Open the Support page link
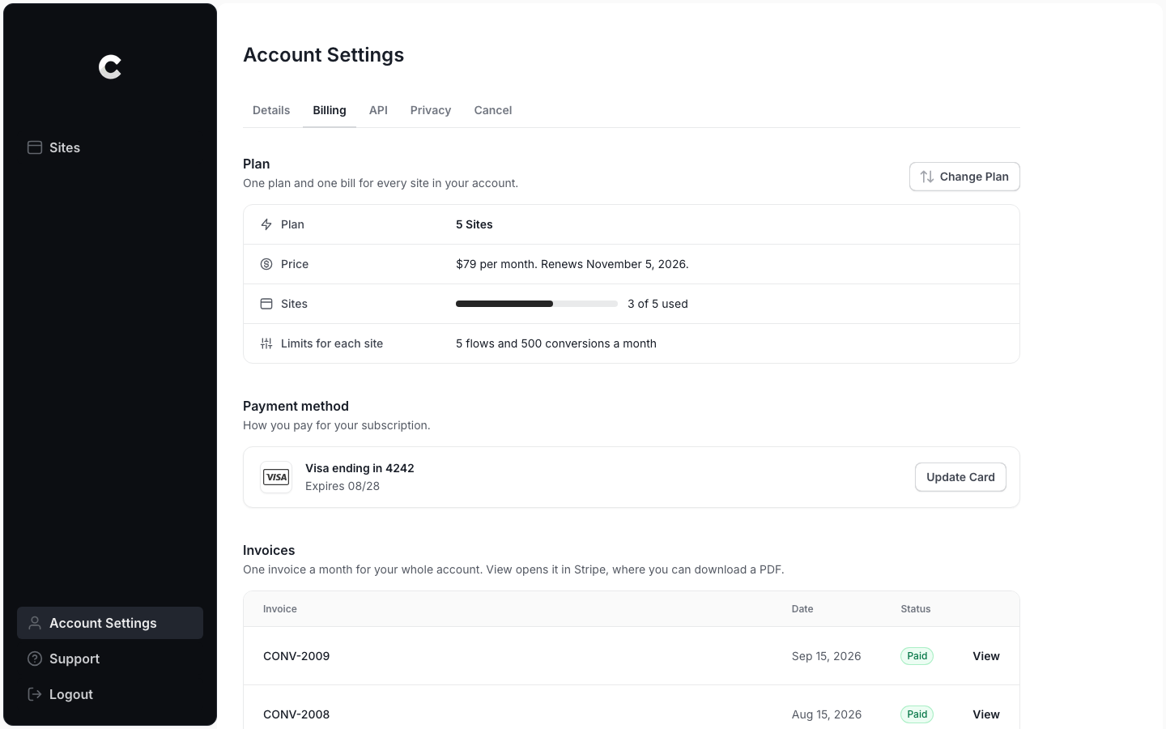Image resolution: width=1166 pixels, height=729 pixels. point(110,659)
